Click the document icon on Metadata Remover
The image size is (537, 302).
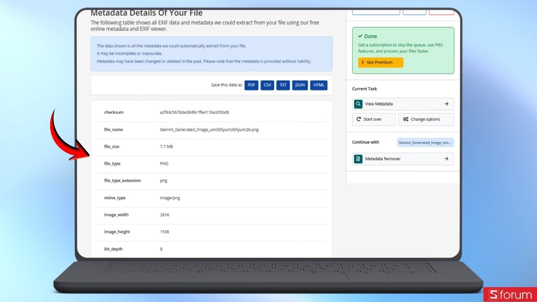(358, 159)
